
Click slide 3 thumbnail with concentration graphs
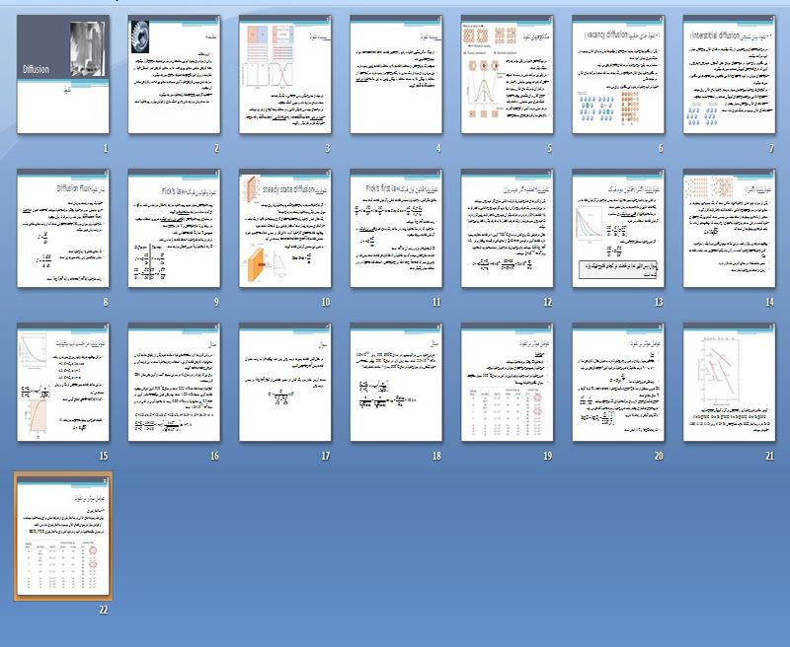coord(285,75)
